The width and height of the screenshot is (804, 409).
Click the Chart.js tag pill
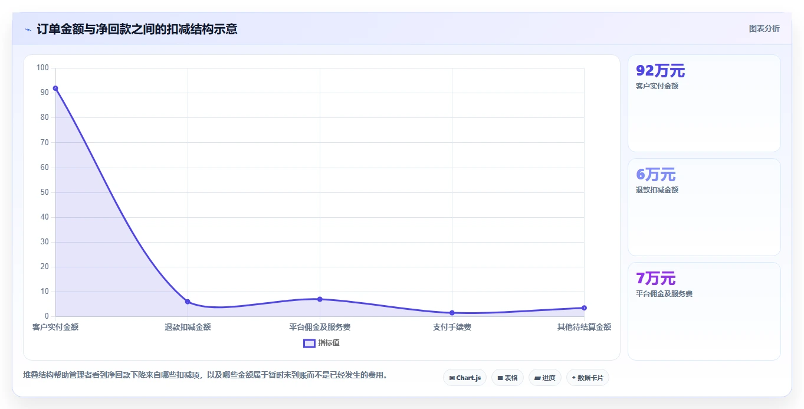[465, 378]
